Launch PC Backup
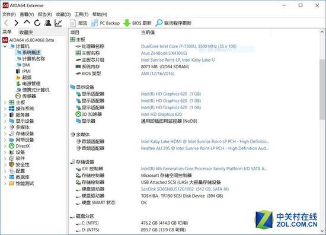326x235 pixels. coord(106,23)
